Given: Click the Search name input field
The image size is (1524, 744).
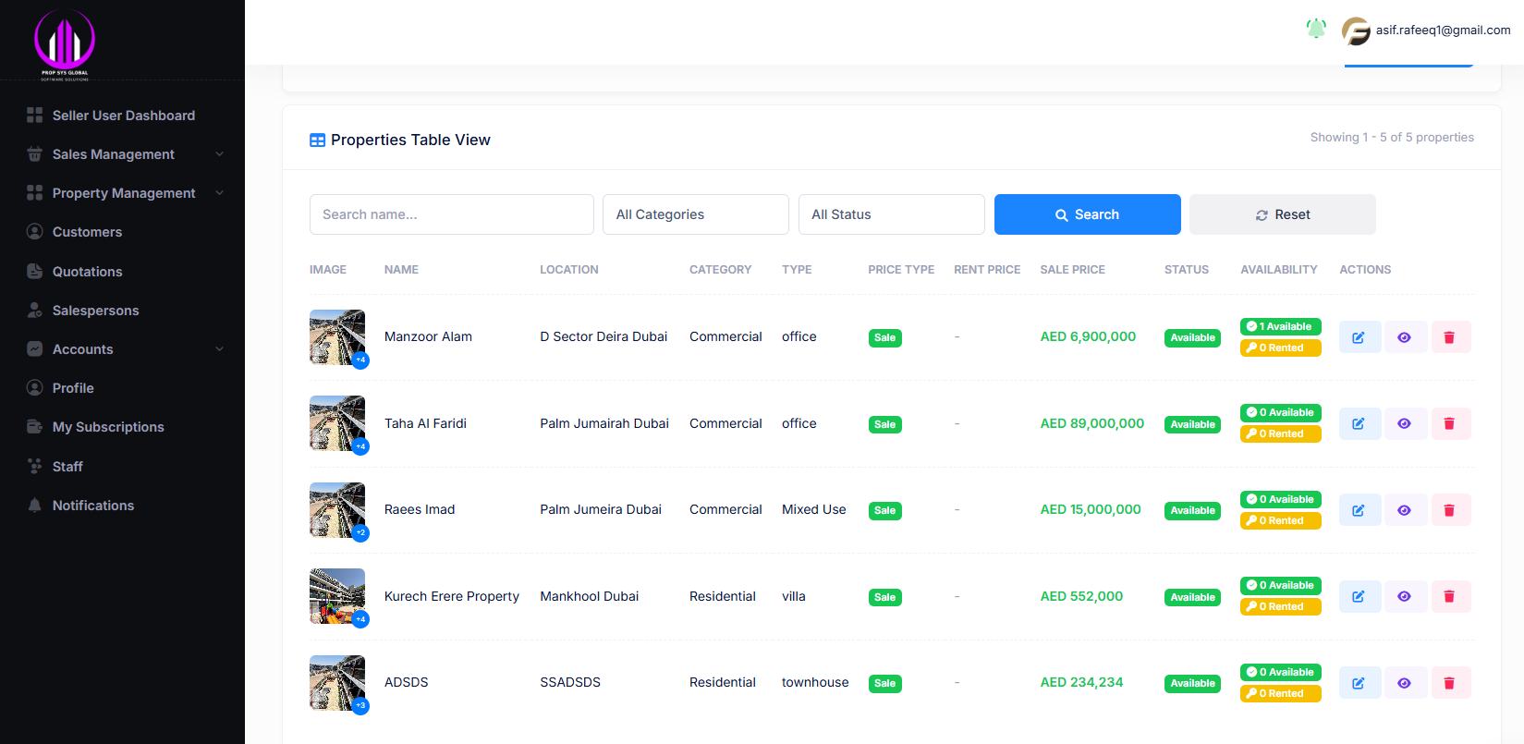Looking at the screenshot, I should 451,214.
